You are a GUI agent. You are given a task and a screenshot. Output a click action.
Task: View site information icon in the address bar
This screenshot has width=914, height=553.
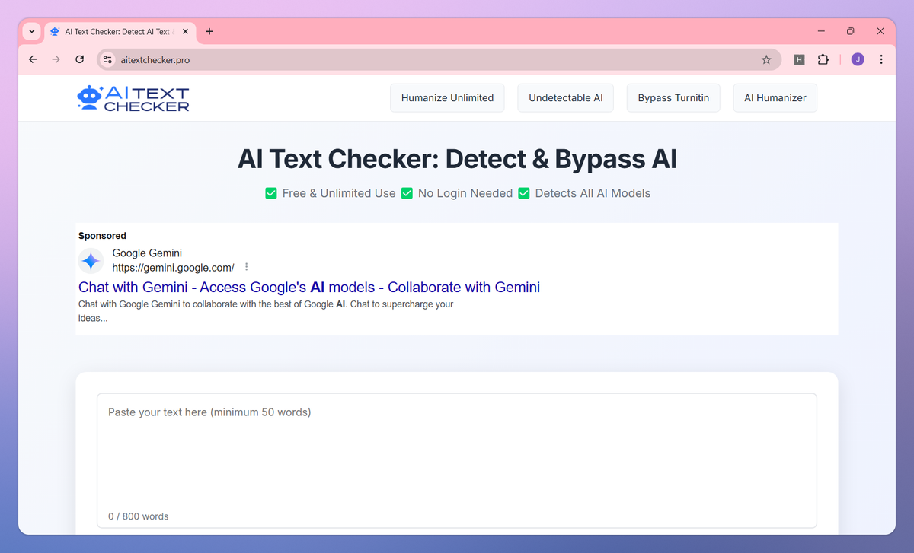point(107,59)
